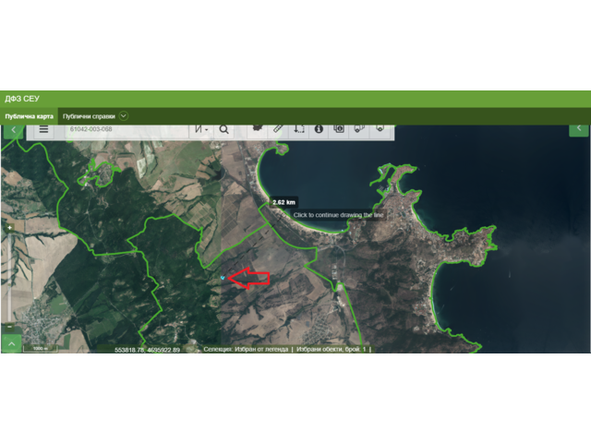This screenshot has width=591, height=443.
Task: Click the info identify icon
Action: pos(319,129)
